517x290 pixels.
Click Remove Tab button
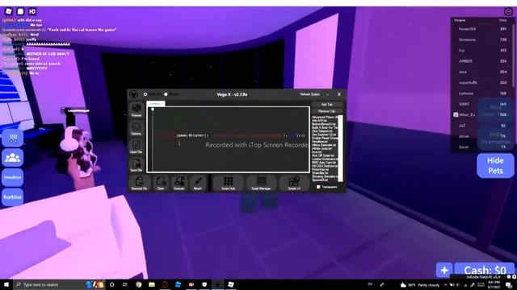point(326,111)
